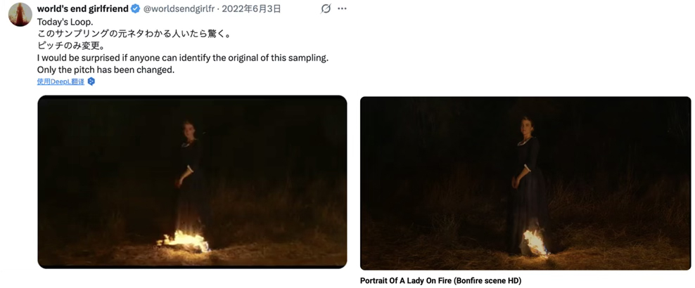Click the world's end girlfriend profile avatar
The width and height of the screenshot is (695, 288).
(x=20, y=14)
